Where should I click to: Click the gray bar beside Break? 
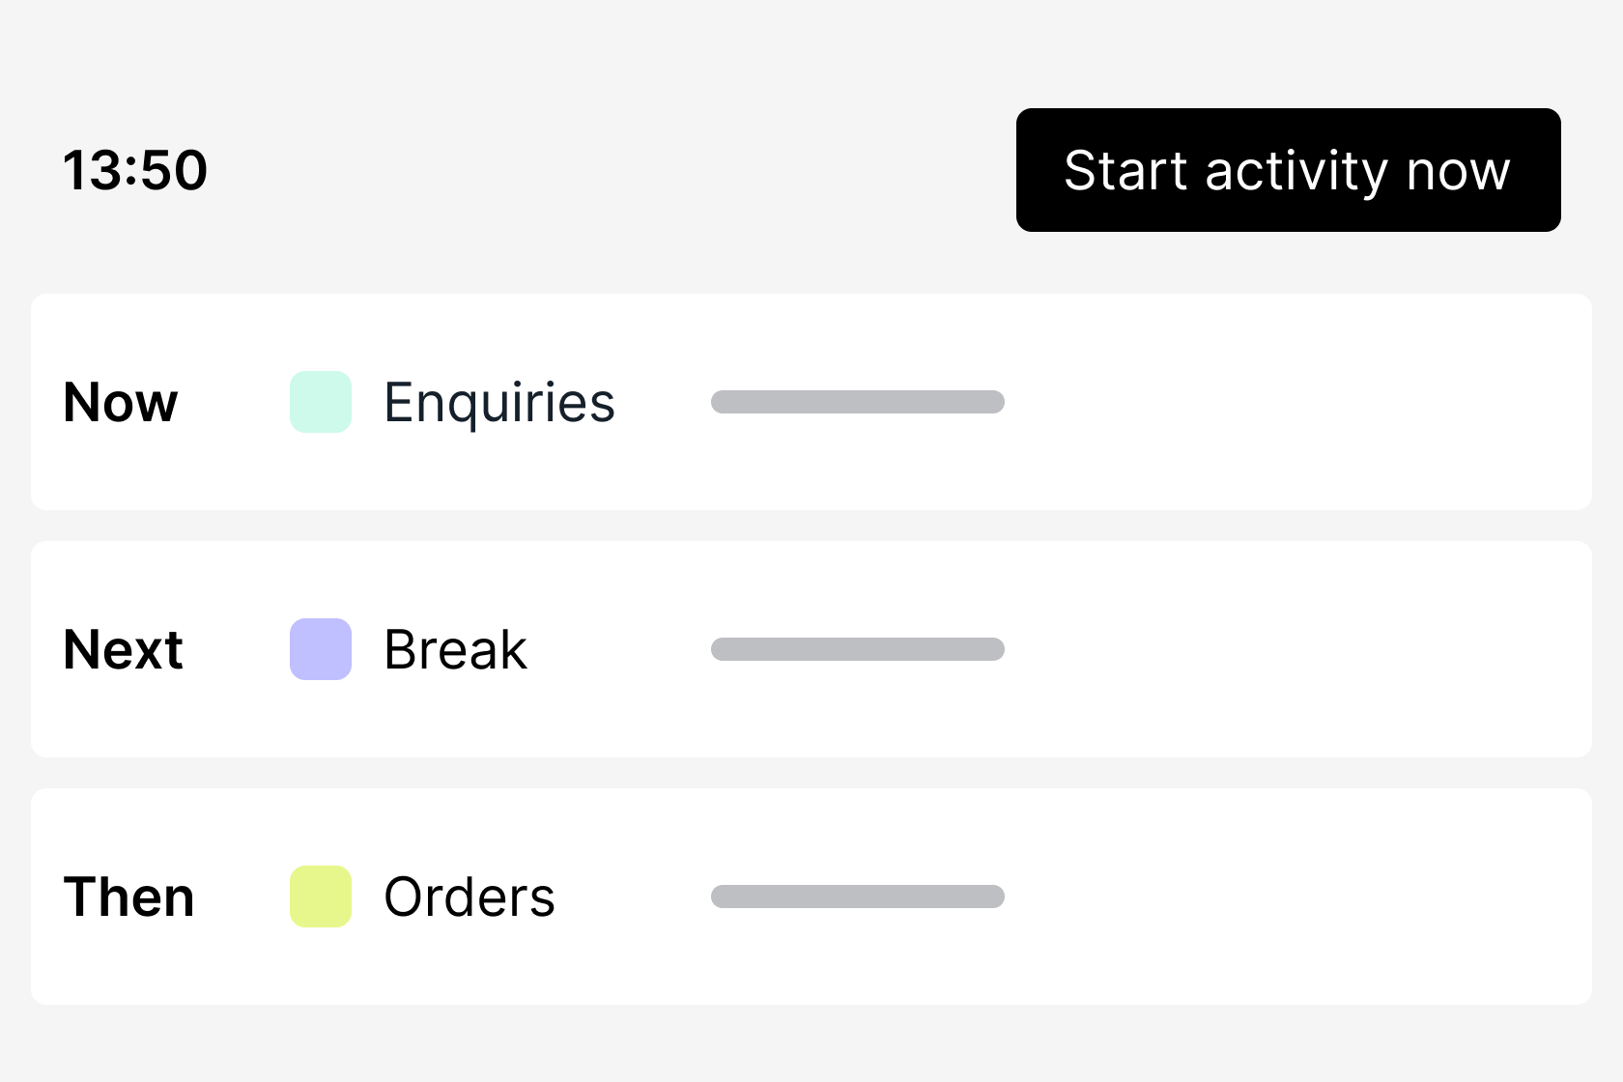(x=858, y=649)
